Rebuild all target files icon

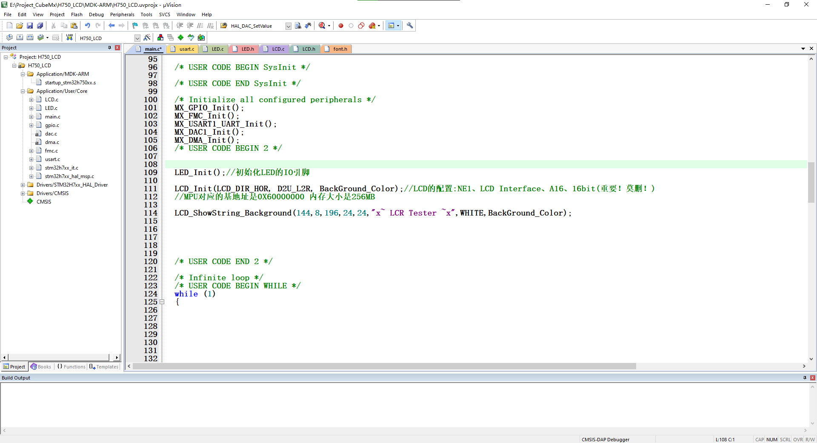[30, 37]
